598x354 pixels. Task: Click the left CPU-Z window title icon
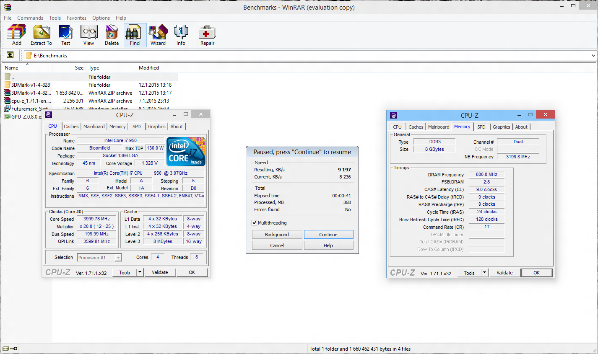(x=49, y=114)
